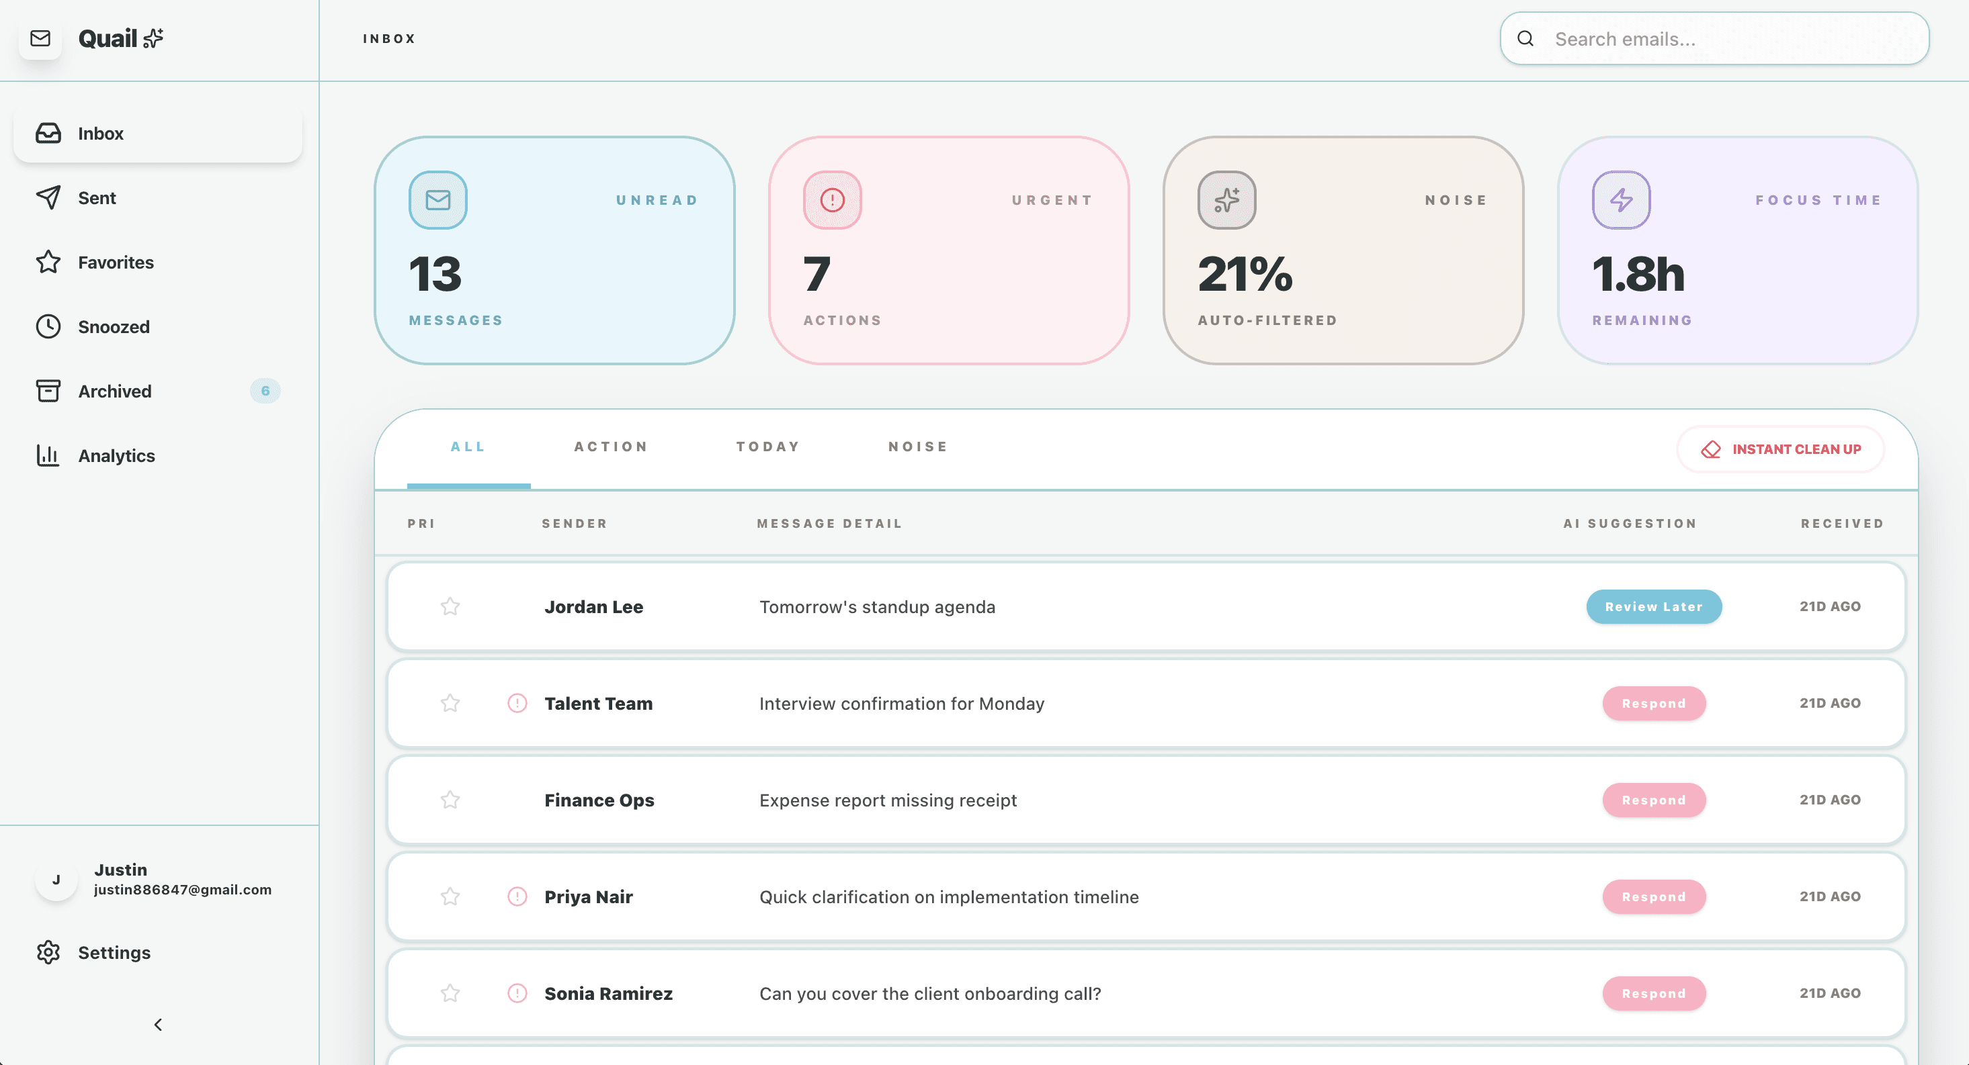This screenshot has height=1065, width=1969.
Task: Star Jordan Lee's email as favorite
Action: tap(450, 606)
